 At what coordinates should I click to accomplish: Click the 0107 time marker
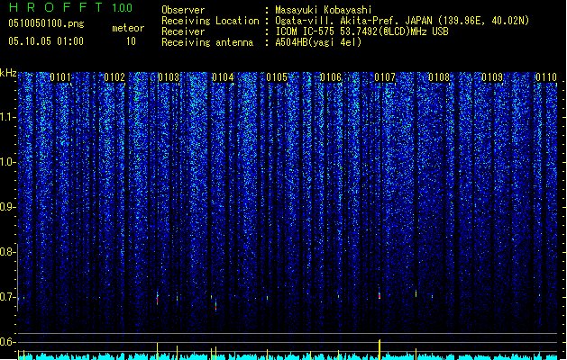pos(385,77)
